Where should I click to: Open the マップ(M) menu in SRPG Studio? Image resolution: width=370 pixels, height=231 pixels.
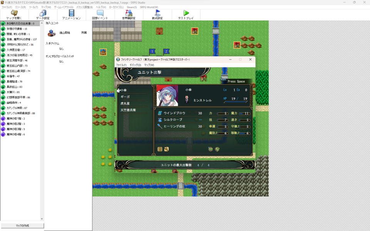(46, 7)
